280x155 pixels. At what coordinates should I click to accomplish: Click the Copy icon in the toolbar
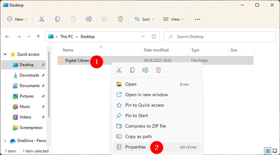(x=57, y=19)
